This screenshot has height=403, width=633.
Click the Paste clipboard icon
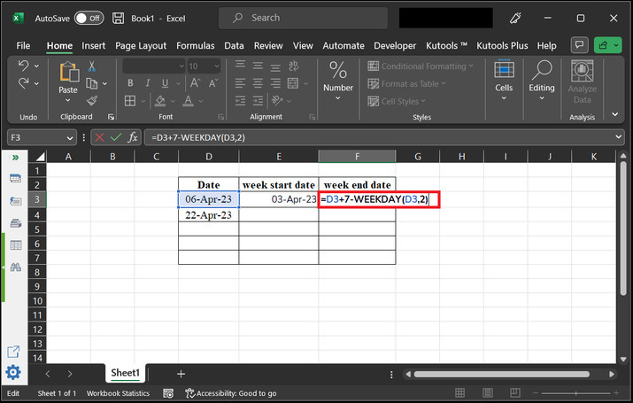click(69, 73)
